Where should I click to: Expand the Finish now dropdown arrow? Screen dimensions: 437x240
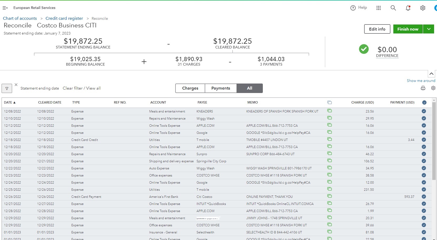click(x=429, y=29)
